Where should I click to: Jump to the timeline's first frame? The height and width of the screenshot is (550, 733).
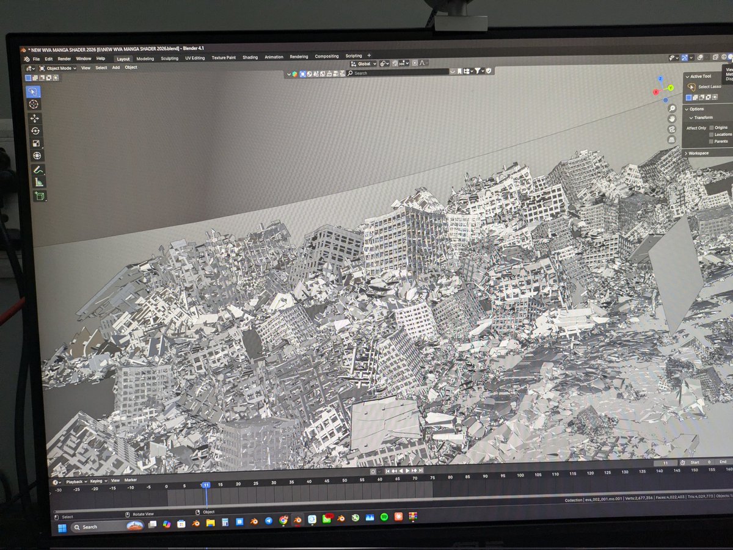point(387,470)
